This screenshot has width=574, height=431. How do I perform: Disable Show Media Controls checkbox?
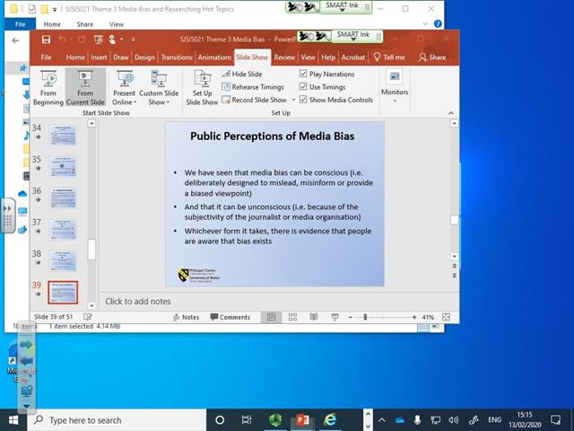[x=303, y=100]
